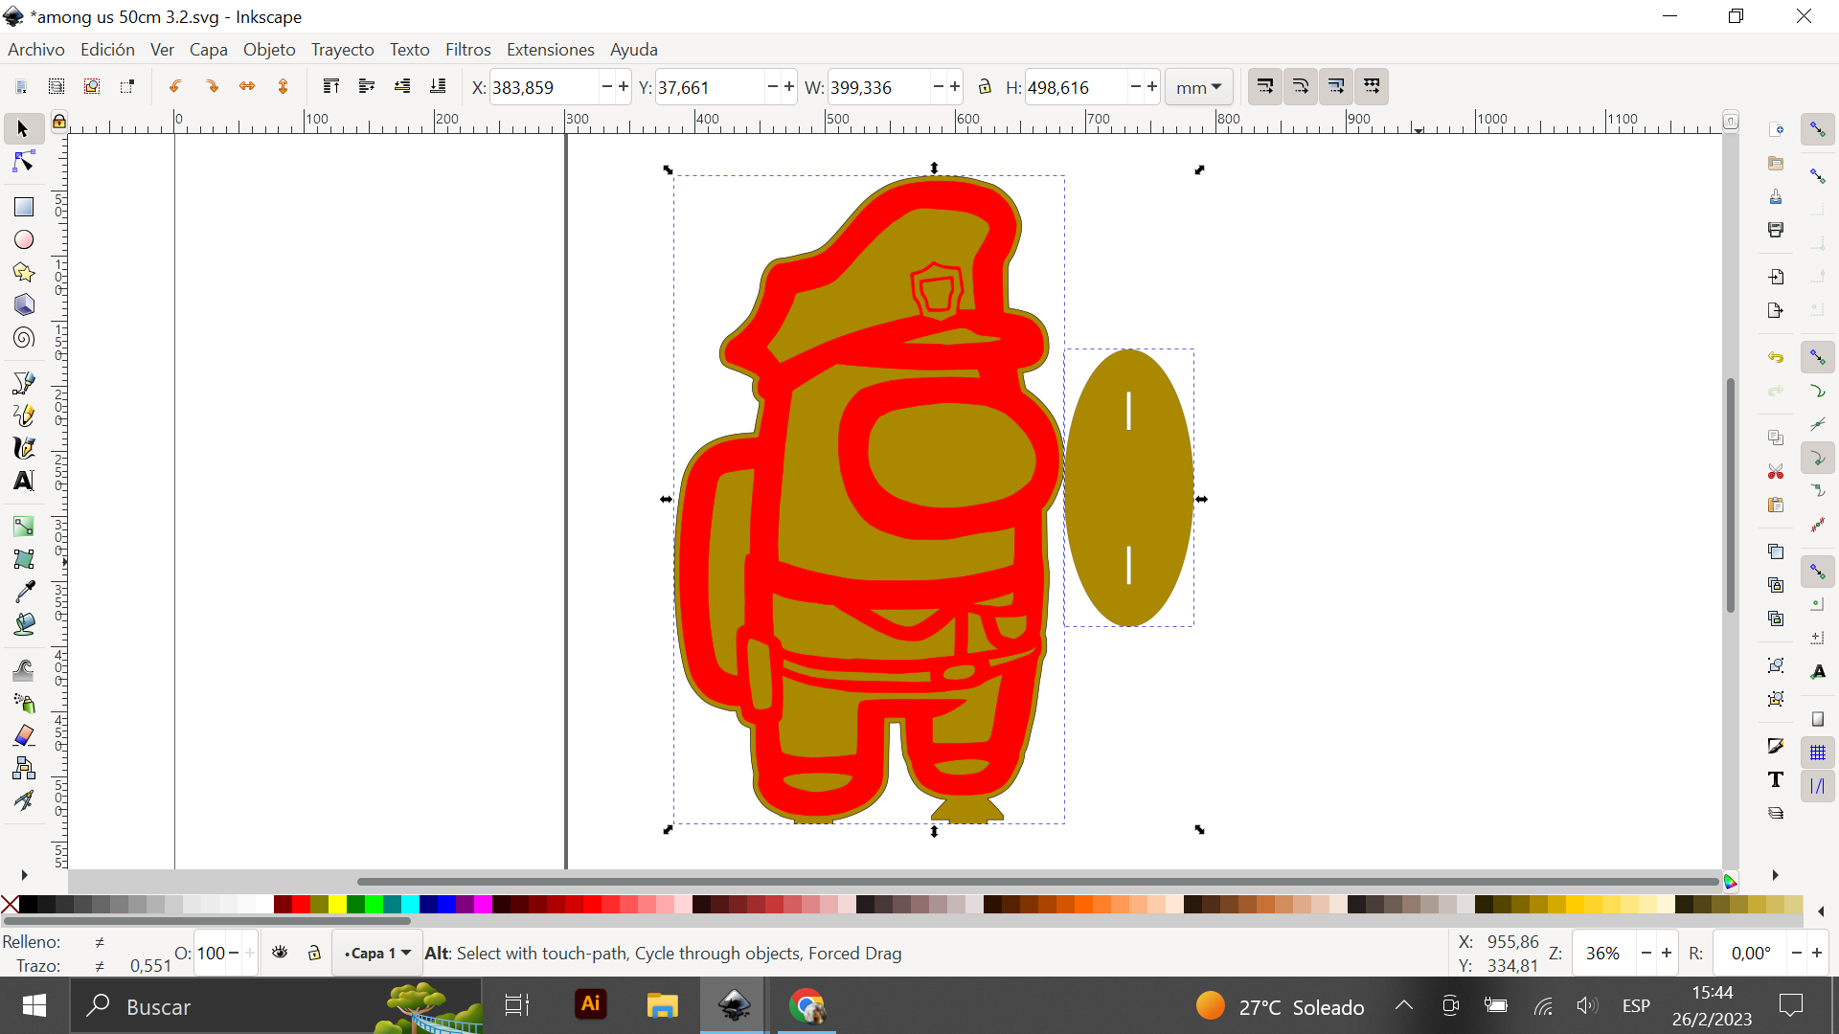This screenshot has width=1839, height=1034.
Task: Select the Star polygon tool
Action: pos(24,272)
